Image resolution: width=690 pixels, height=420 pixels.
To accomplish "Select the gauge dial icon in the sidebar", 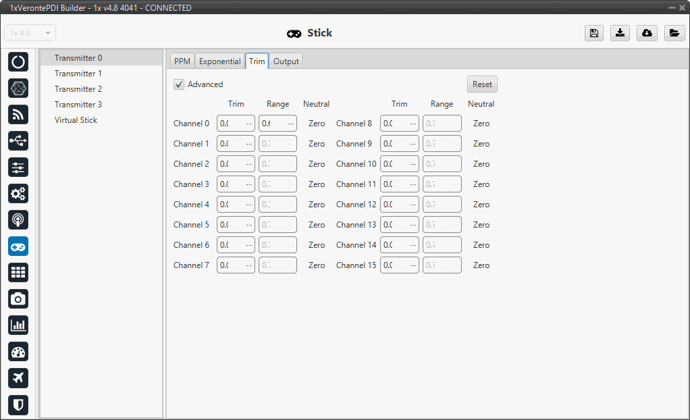I will pos(18,351).
